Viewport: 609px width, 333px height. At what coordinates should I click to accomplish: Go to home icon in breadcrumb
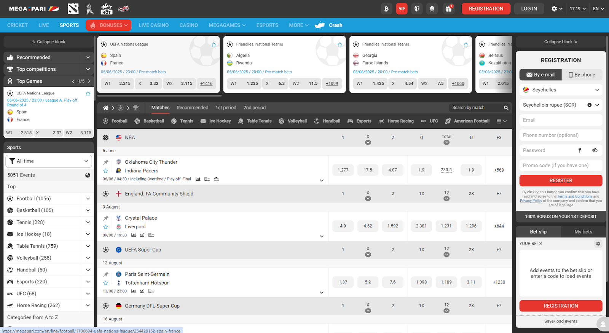pyautogui.click(x=105, y=108)
